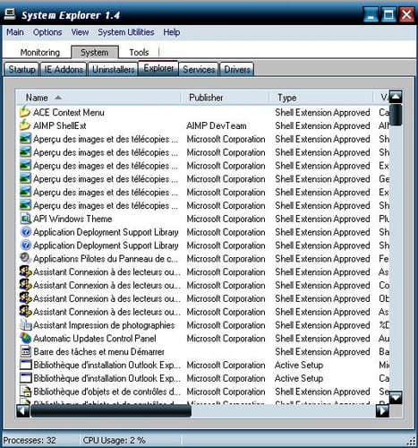Click the horizontal scrollbar right arrow
418x448 pixels.
(x=383, y=410)
